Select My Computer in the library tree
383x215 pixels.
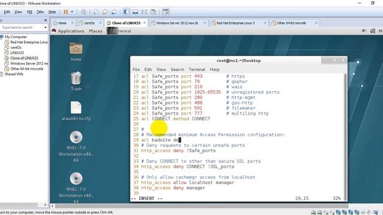tap(16, 37)
